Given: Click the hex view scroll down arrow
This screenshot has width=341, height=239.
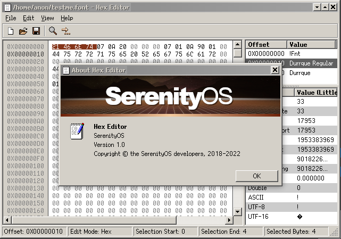Looking at the screenshot, I should tap(238, 211).
